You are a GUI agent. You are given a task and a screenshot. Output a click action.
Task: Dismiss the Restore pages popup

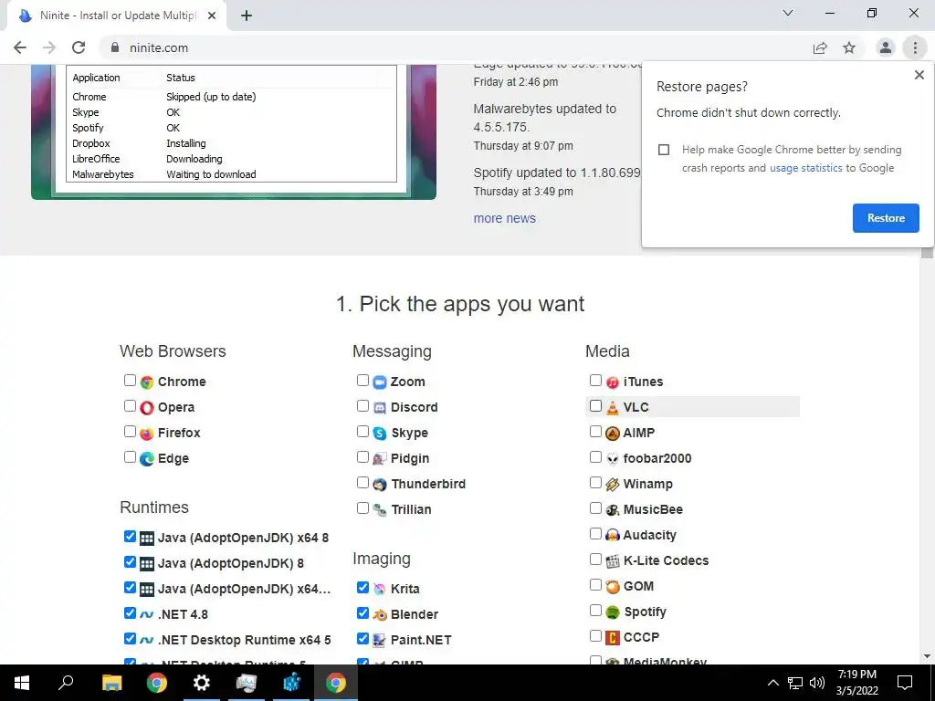click(x=919, y=75)
